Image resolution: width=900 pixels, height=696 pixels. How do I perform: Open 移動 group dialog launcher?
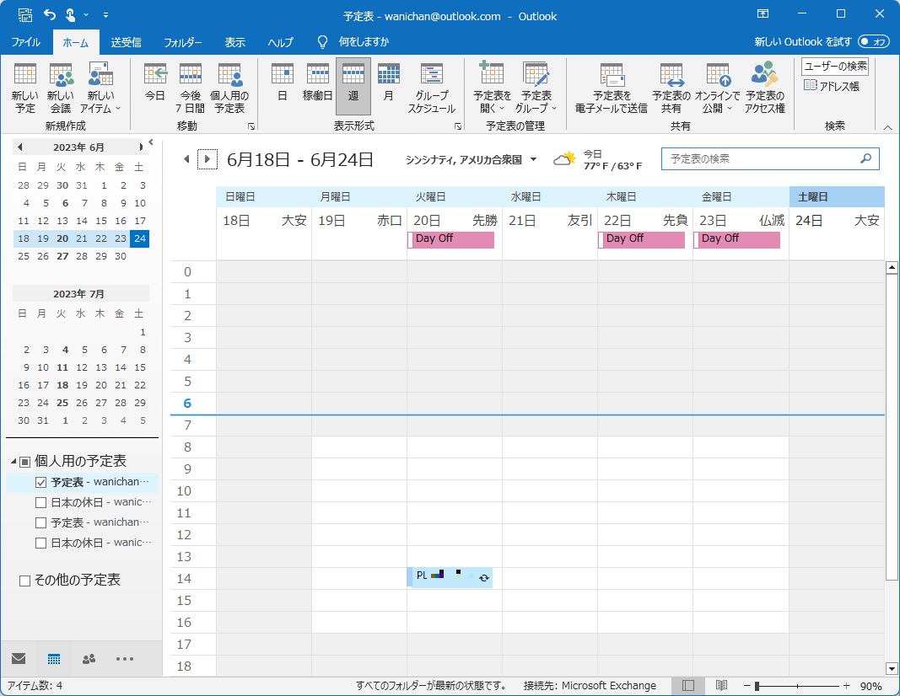click(251, 126)
